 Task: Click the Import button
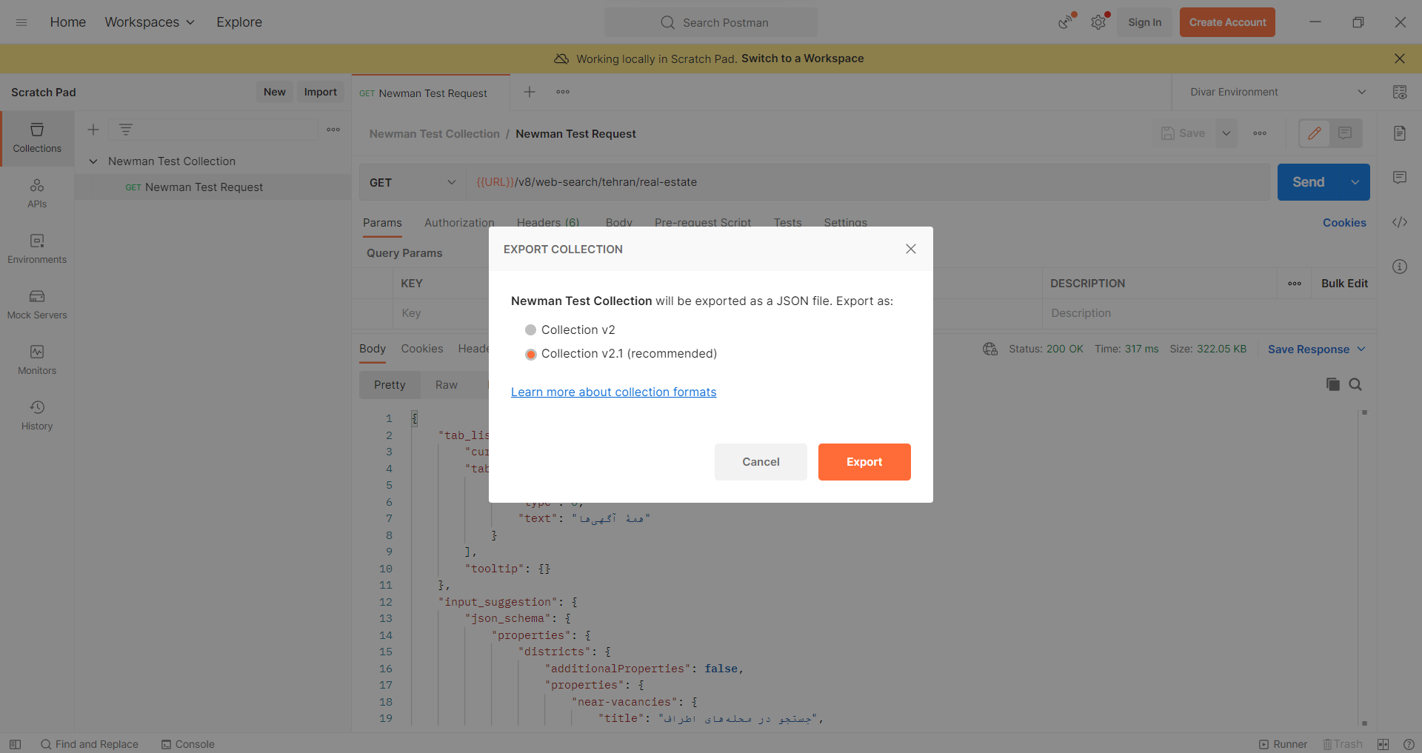point(321,92)
